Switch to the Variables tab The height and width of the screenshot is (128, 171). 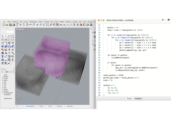[138, 99]
